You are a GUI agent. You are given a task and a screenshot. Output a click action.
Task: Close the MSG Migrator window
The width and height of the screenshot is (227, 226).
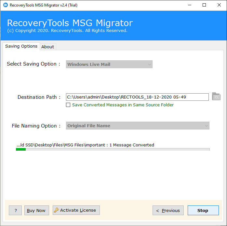coord(219,5)
